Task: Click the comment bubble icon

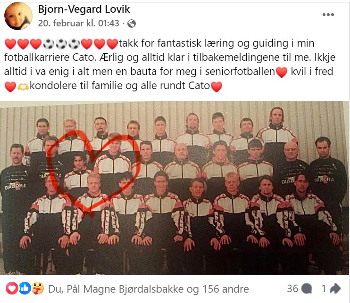Action: [x=307, y=289]
